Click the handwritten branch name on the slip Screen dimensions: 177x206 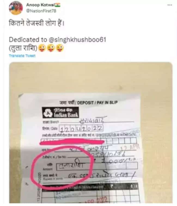coord(92,120)
